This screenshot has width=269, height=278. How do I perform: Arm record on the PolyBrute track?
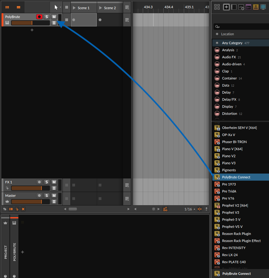click(x=39, y=17)
